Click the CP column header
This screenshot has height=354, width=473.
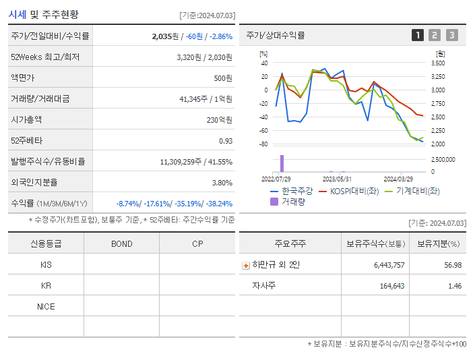(x=197, y=244)
